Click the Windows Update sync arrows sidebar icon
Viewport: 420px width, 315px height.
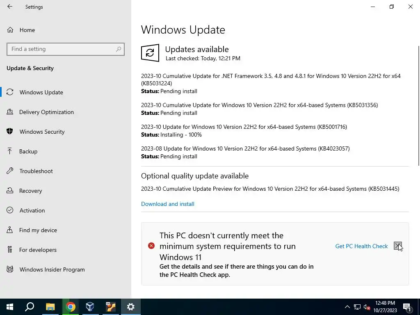[x=10, y=92]
